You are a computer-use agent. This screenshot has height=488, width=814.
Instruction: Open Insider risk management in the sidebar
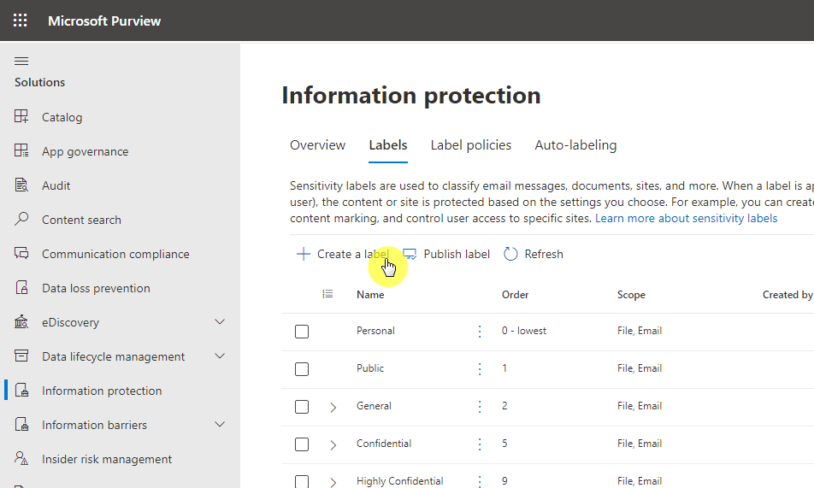click(x=107, y=460)
